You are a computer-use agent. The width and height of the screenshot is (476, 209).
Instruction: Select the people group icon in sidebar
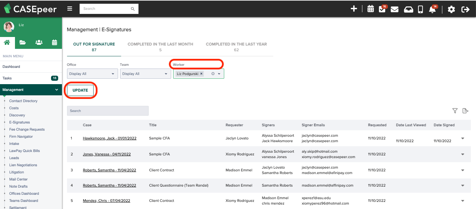point(39,42)
